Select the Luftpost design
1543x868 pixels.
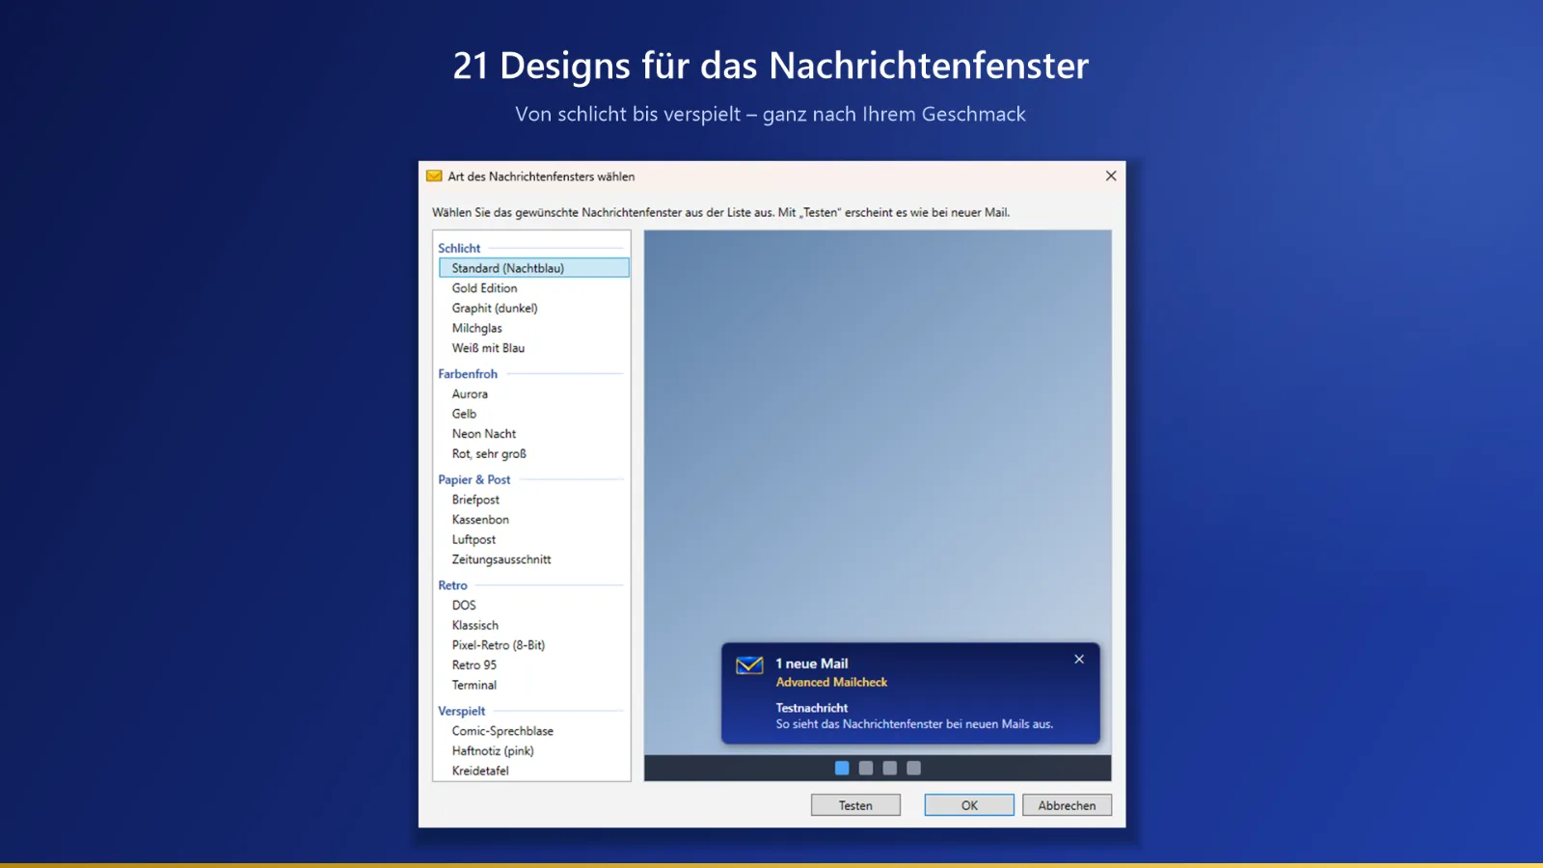click(533, 539)
